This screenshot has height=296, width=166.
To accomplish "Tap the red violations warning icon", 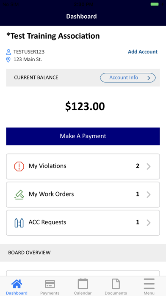I will click(19, 166).
